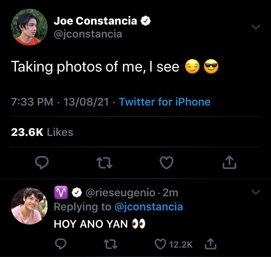Reply to Joe Constancia's main tweet
This screenshot has height=257, width=271.
42,162
